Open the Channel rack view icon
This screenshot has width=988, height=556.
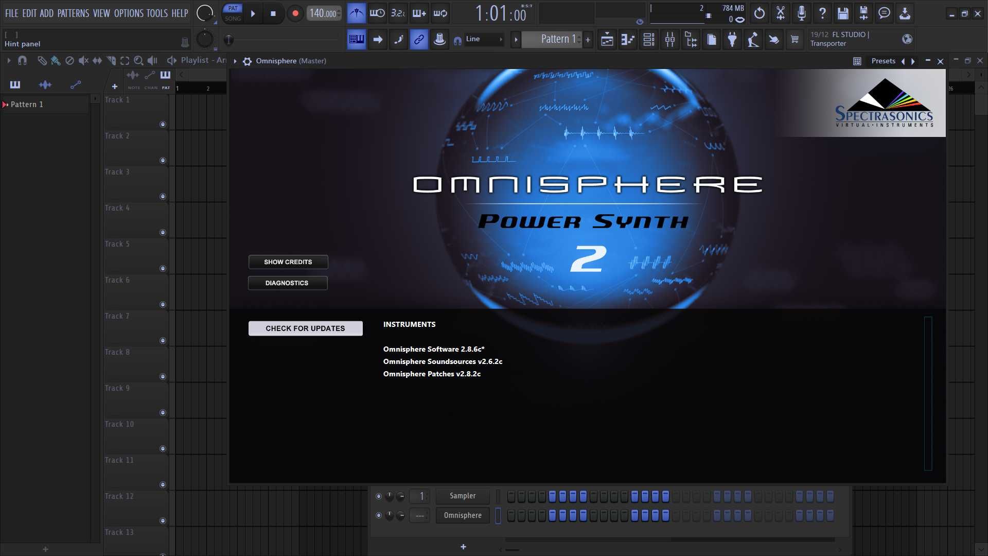649,40
